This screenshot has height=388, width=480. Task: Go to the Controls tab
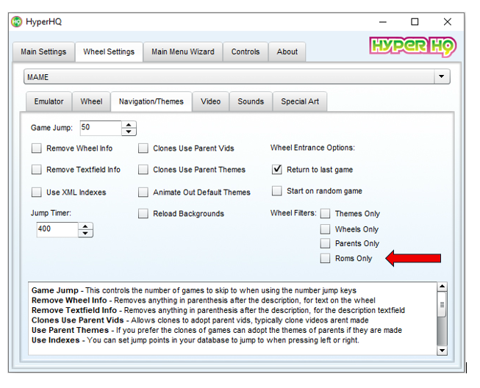click(x=246, y=51)
